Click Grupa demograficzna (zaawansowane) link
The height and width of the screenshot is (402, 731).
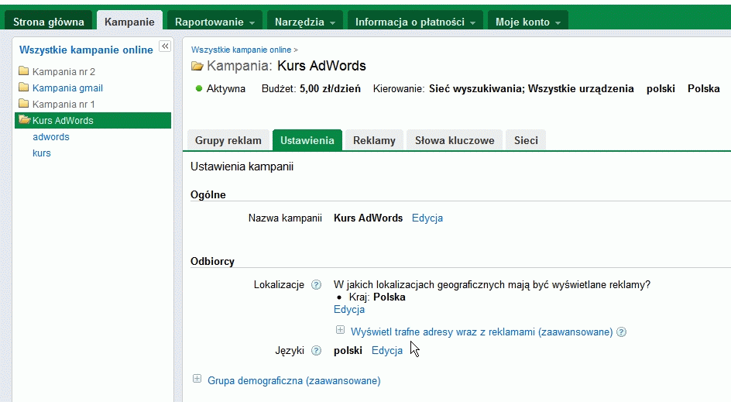[x=294, y=380]
